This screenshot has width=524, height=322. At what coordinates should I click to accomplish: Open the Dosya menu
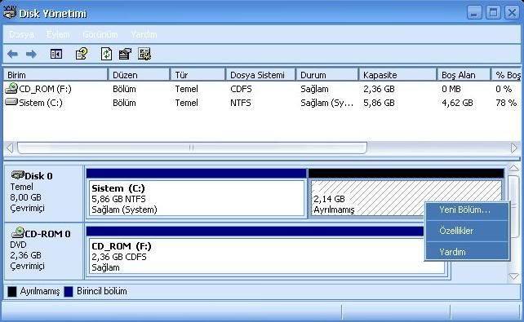click(21, 35)
